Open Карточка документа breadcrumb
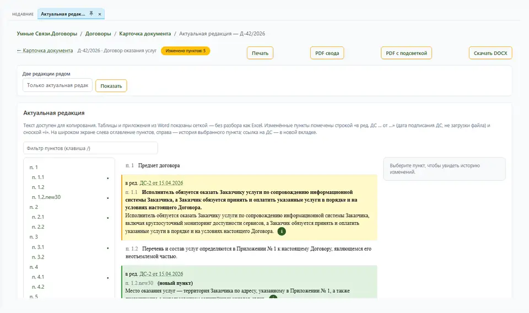 click(145, 34)
